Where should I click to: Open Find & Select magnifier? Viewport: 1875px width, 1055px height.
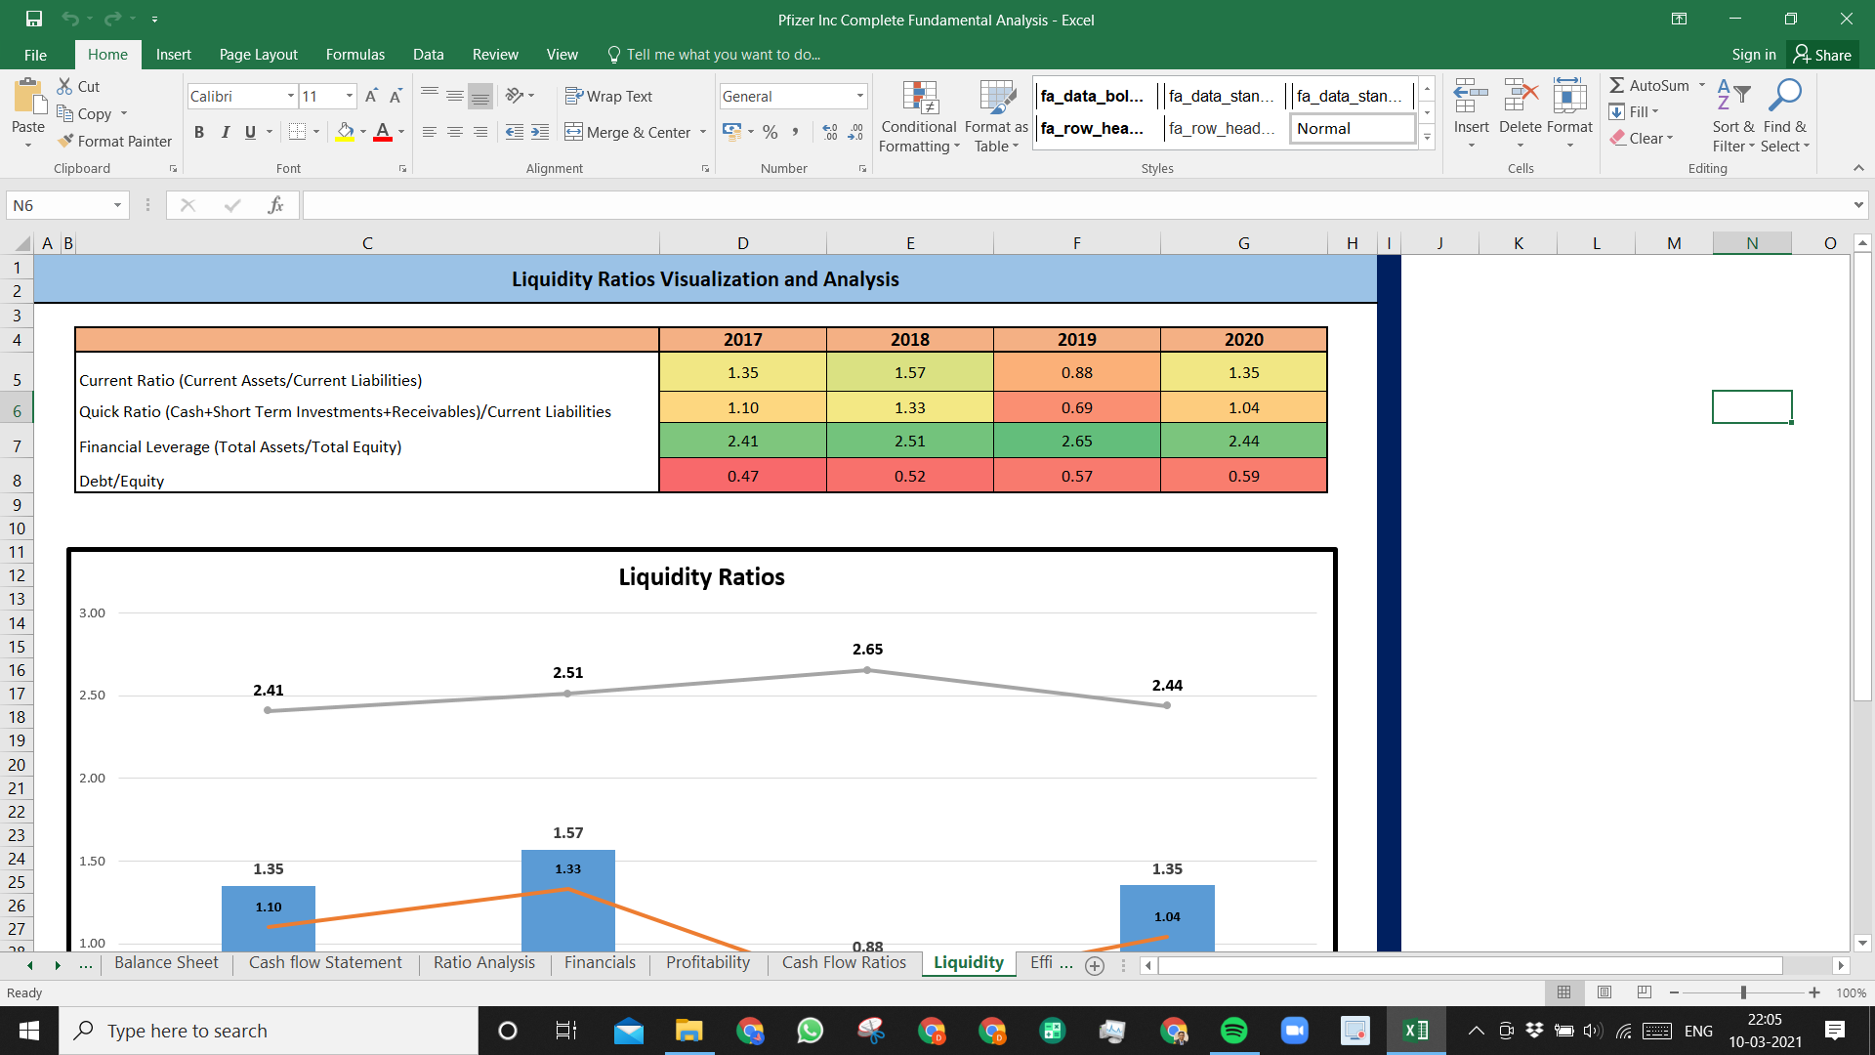coord(1785,116)
